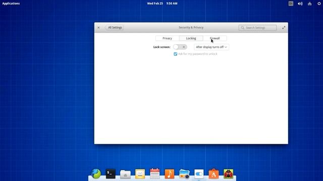Open the Calendar app in the dock

(155, 173)
